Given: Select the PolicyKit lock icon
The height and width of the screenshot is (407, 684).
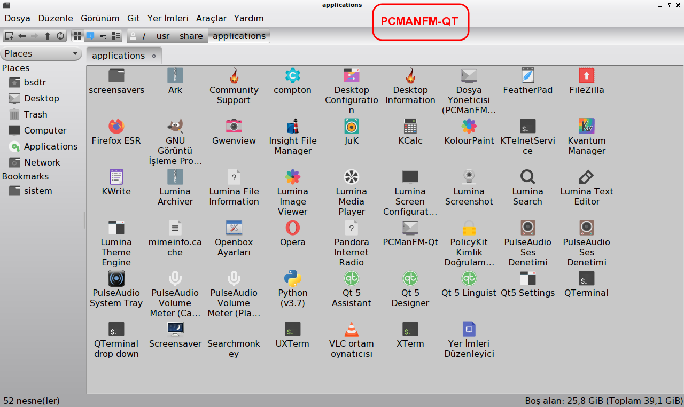Looking at the screenshot, I should pyautogui.click(x=469, y=228).
